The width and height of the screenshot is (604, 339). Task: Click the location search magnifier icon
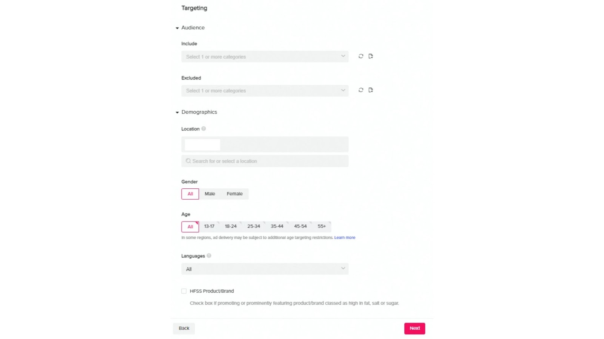click(188, 161)
